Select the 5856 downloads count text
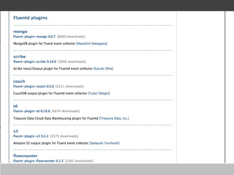Viewport: 234px width, 175px height. coord(72,62)
